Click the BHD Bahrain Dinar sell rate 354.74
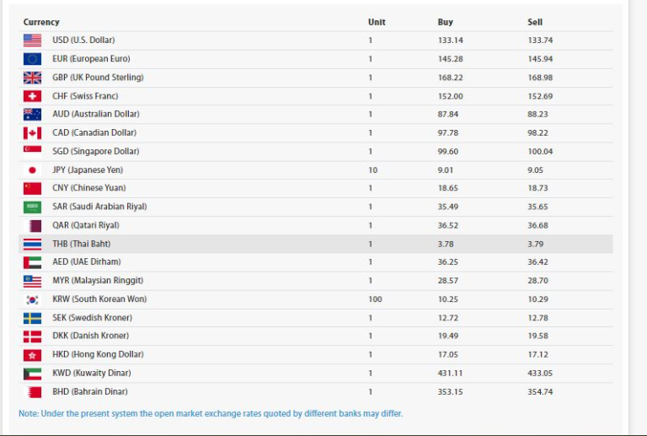This screenshot has width=647, height=436. click(x=540, y=392)
